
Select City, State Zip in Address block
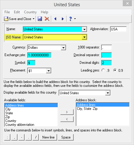point(103,109)
